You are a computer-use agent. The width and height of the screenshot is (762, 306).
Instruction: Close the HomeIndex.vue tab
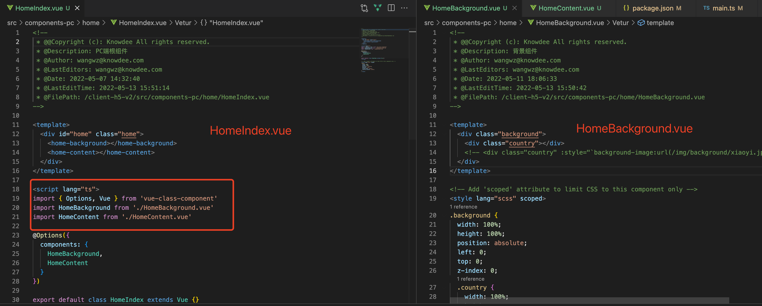point(77,8)
